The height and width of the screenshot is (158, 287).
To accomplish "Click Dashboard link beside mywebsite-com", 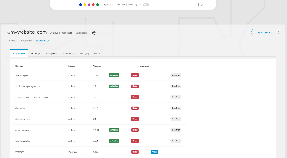I will coord(67,33).
